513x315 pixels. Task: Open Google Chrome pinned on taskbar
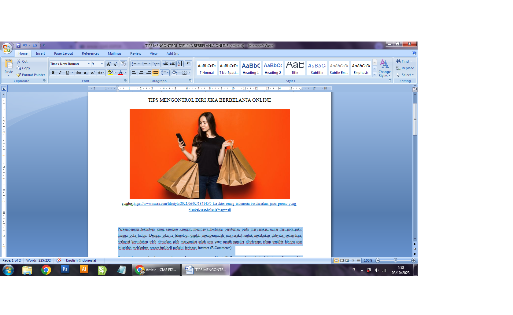[x=46, y=270]
